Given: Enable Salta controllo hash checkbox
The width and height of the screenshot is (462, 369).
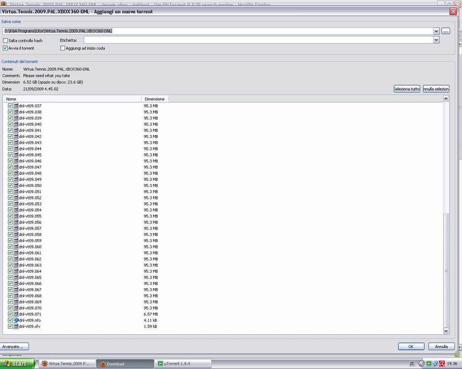Looking at the screenshot, I should (x=5, y=41).
